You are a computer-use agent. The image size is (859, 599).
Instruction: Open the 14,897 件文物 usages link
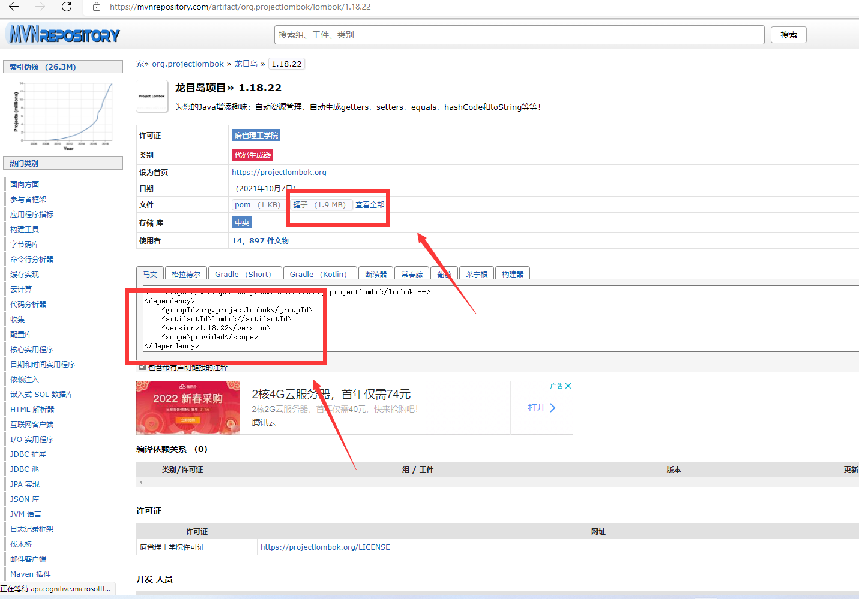[x=261, y=240]
